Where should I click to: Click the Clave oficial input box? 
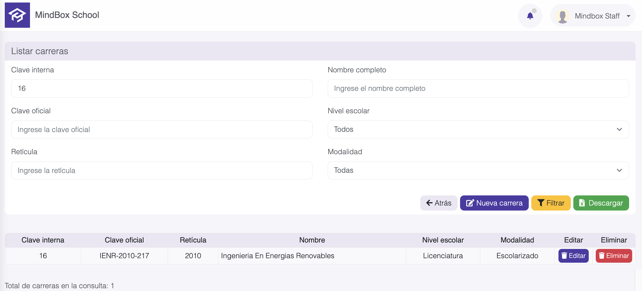click(162, 130)
